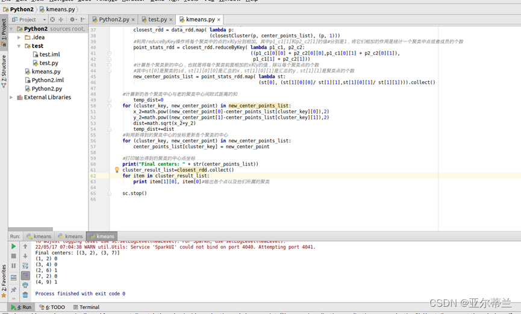Toggle the 2: Favorites side tool window

pyautogui.click(x=4, y=281)
